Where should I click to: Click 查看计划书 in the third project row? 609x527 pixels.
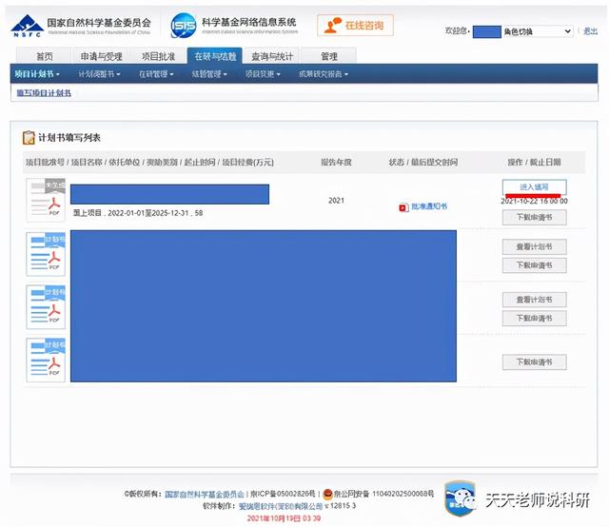534,300
